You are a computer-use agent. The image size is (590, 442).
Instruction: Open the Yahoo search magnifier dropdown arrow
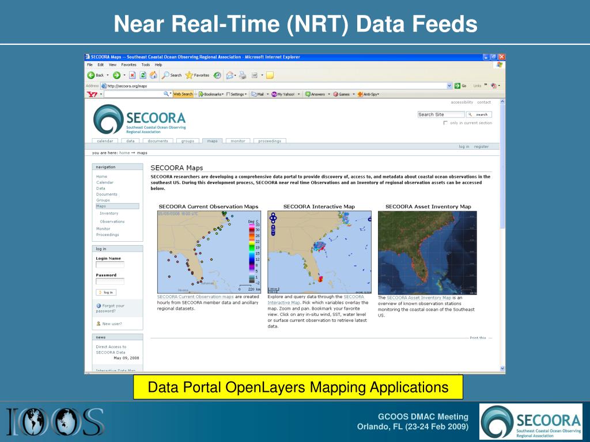click(171, 94)
